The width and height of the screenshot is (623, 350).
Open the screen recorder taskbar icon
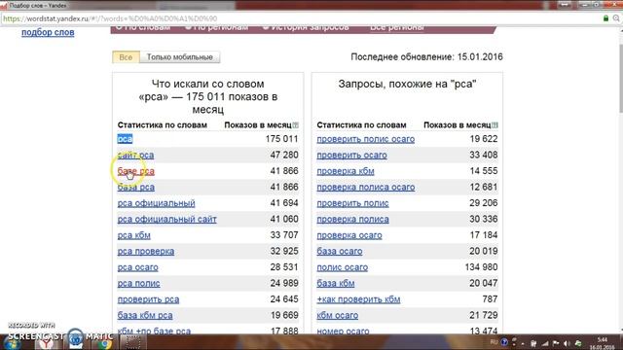click(132, 342)
